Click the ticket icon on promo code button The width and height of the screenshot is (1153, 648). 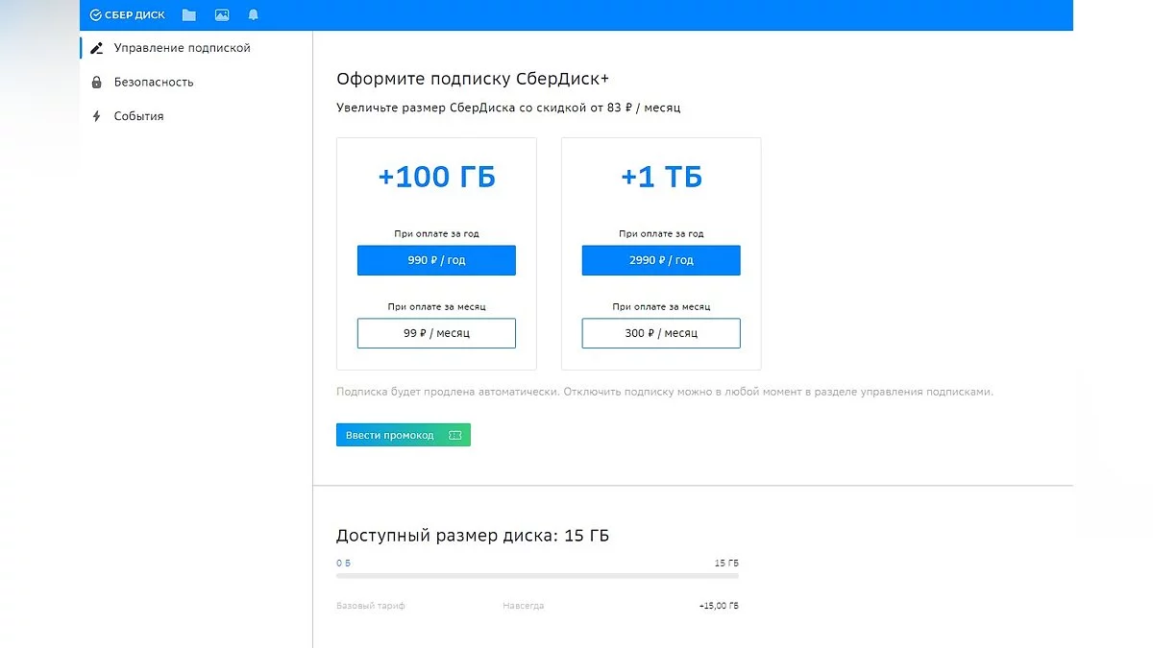[x=454, y=436]
